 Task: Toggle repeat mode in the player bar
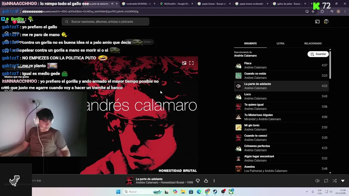pos(326,181)
